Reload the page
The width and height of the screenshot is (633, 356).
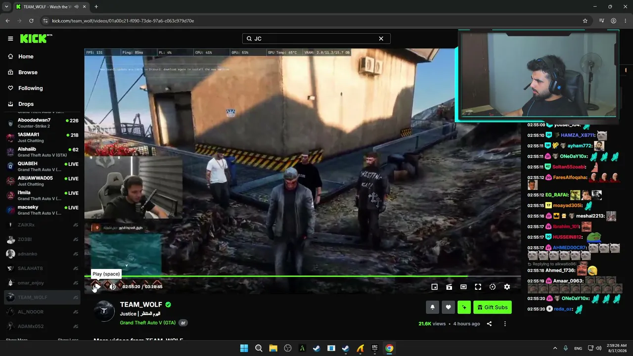coord(31,21)
